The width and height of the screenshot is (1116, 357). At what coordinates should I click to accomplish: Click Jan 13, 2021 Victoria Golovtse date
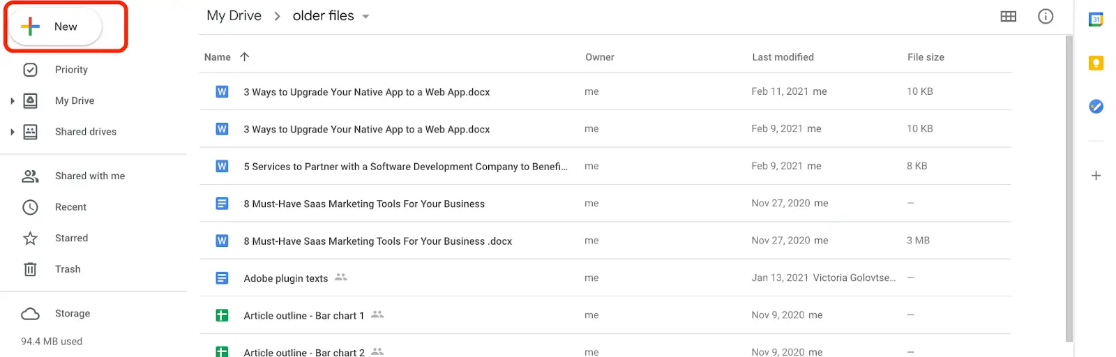[824, 278]
